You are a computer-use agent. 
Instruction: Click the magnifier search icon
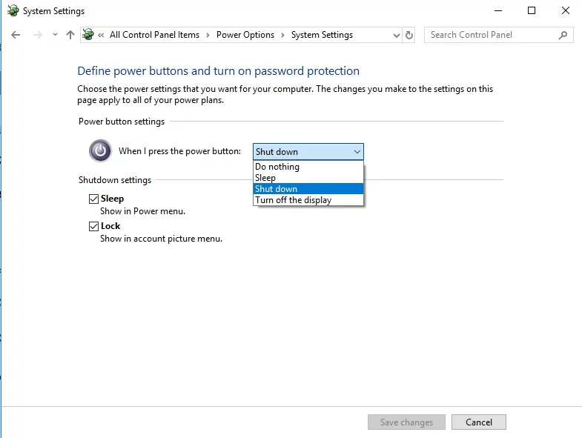coord(563,35)
